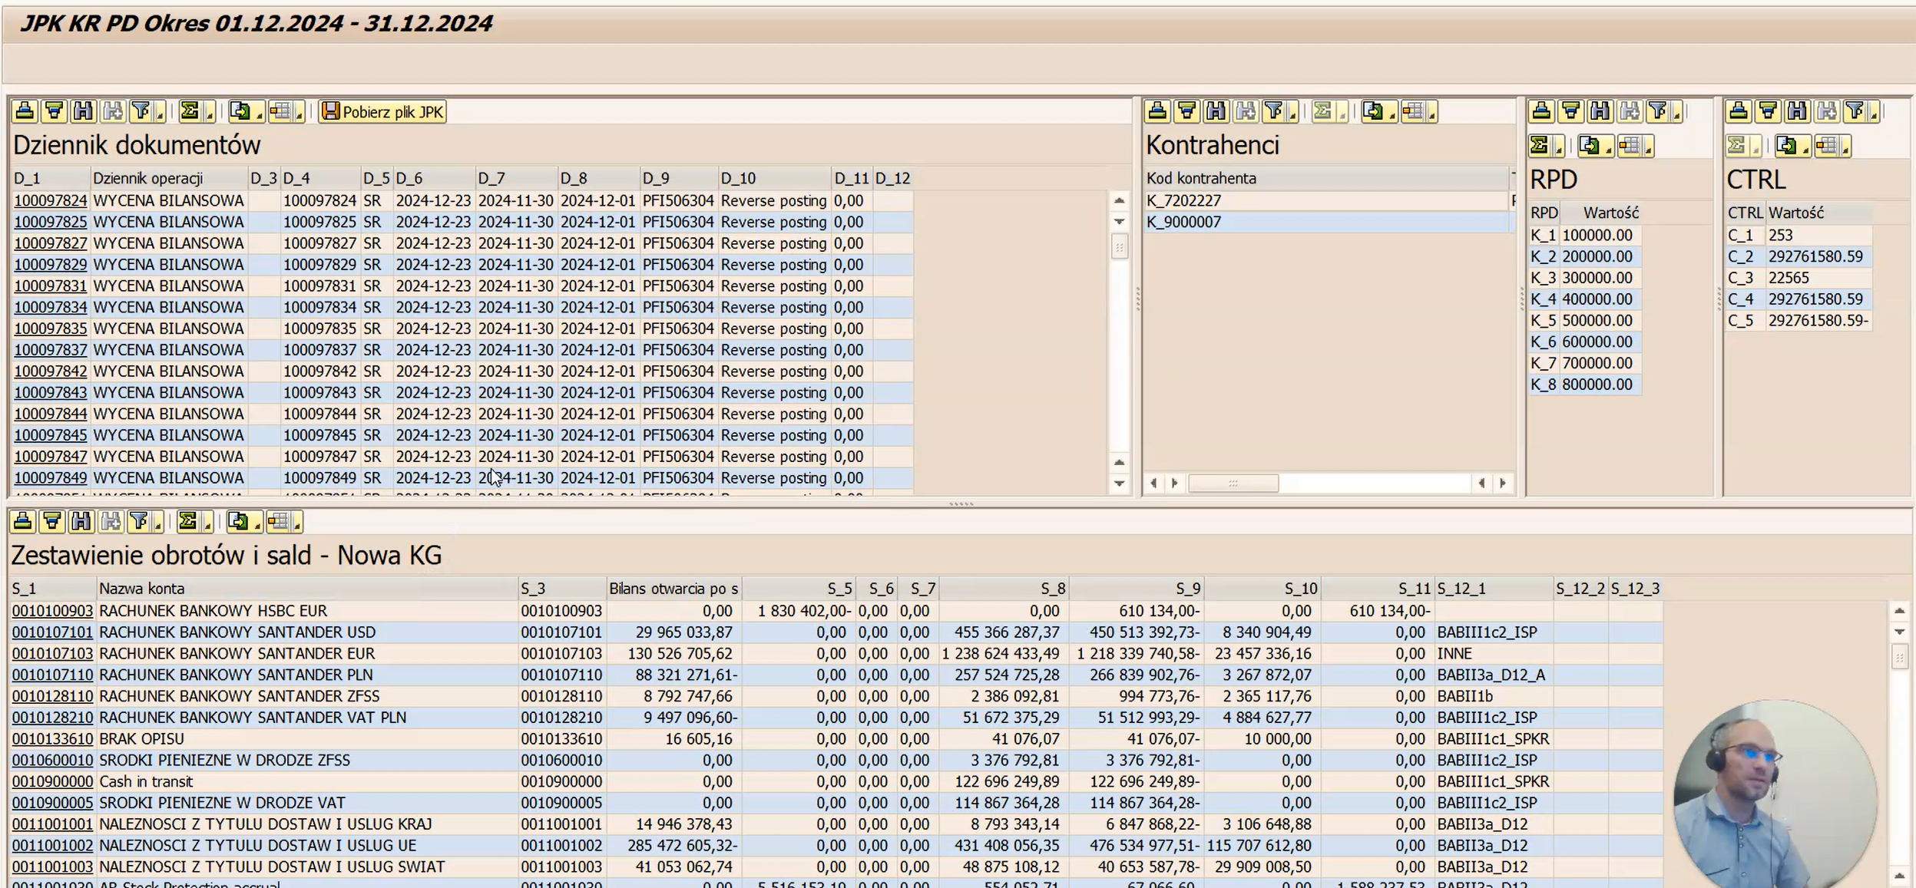The width and height of the screenshot is (1916, 888).
Task: Click Set Filter funnel in Zestawienie obrotów toolbar
Action: click(139, 522)
